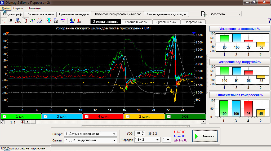Click the bold B toolbar icon

tap(11, 21)
